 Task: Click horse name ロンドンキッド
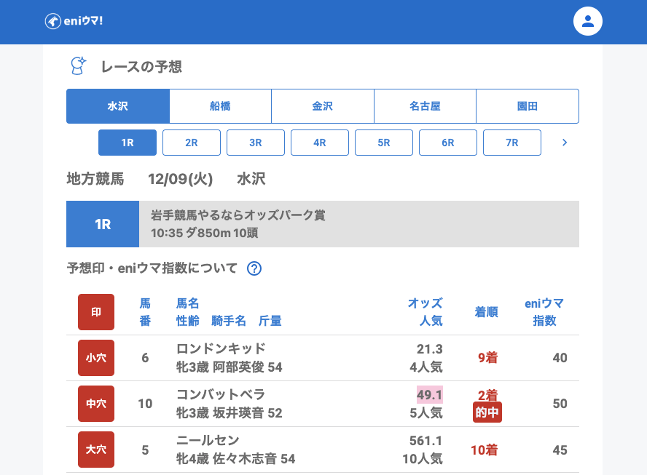(221, 348)
